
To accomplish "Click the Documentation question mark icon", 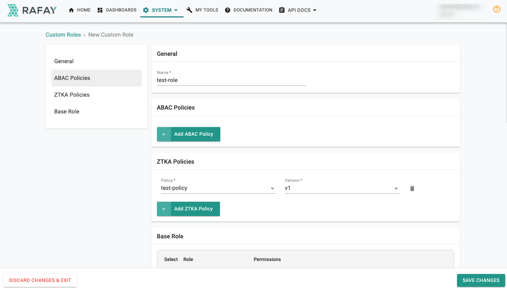I will click(228, 10).
